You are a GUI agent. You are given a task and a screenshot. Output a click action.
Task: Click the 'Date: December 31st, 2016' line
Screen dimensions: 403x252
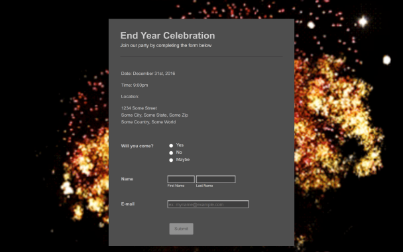(148, 74)
